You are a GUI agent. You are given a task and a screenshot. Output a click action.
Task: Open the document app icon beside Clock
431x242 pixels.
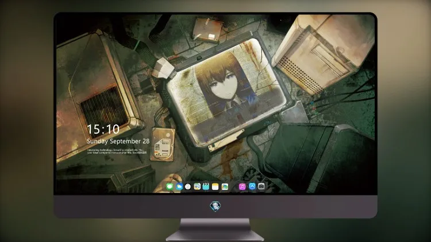coord(197,187)
